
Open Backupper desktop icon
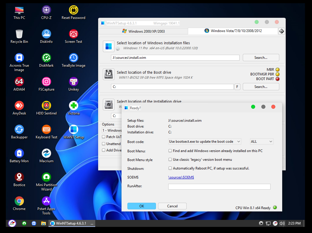click(19, 132)
